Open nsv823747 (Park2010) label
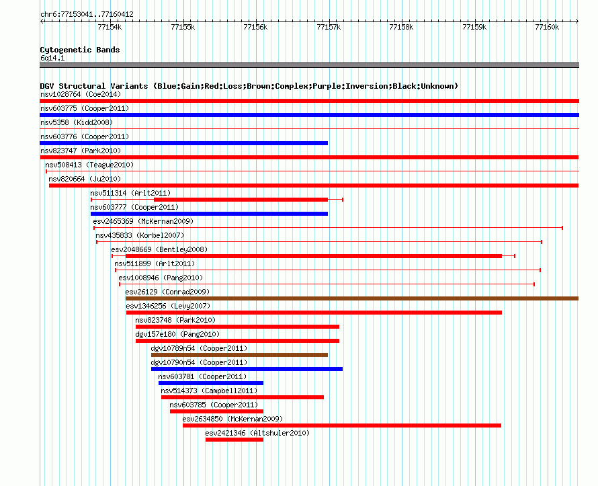This screenshot has height=486, width=598. tap(81, 151)
